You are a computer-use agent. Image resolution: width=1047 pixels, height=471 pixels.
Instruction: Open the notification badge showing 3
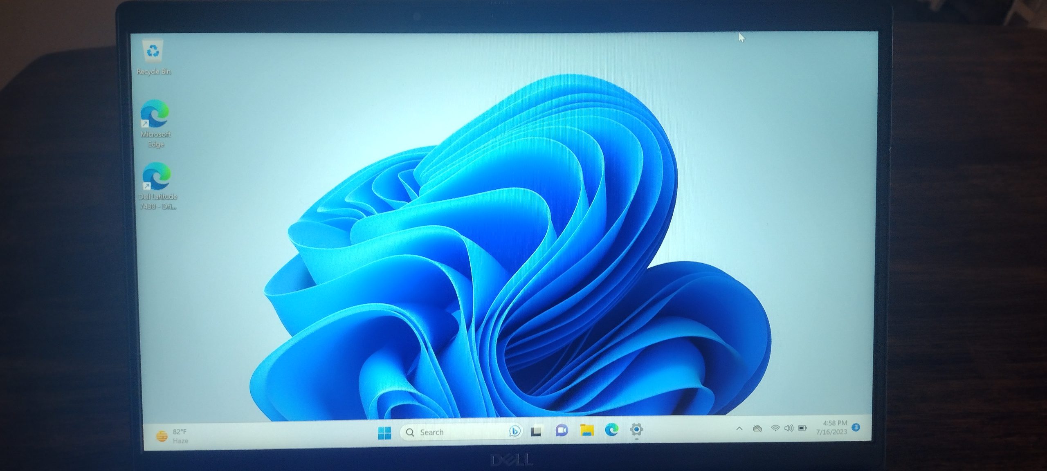[x=856, y=427]
